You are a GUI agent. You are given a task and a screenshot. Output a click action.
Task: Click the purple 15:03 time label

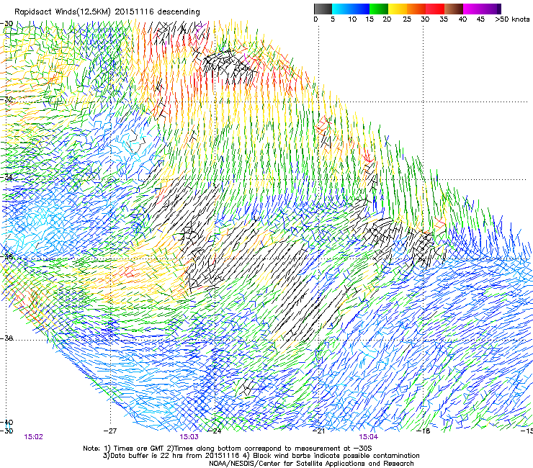pyautogui.click(x=189, y=437)
